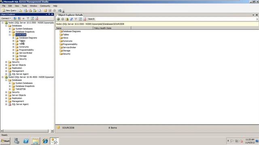The image size is (259, 145).
Task: Select Service Broker in the tree under SOURCEDB
Action: [25, 53]
